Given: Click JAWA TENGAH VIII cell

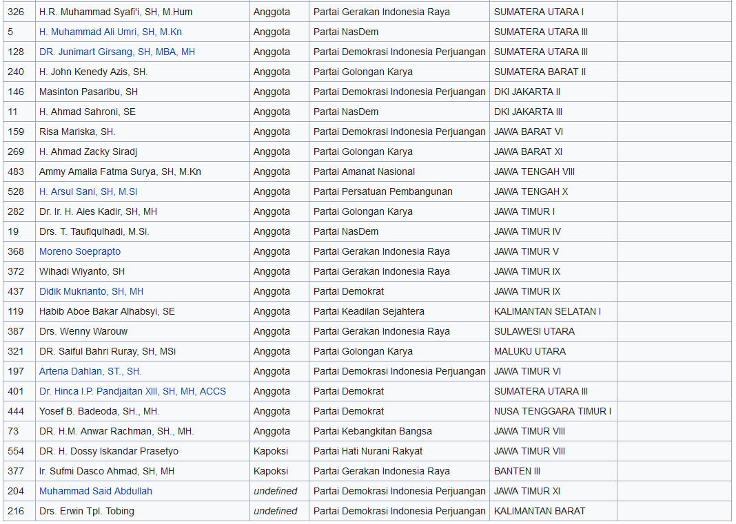Looking at the screenshot, I should pos(553,171).
